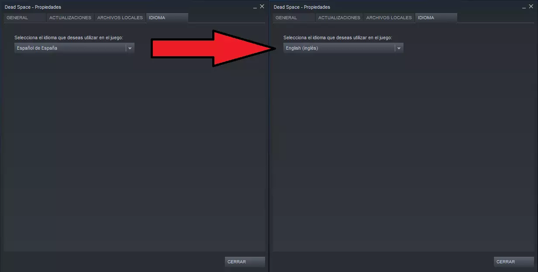Minimize the right Dead Space Properties window
The image size is (538, 272).
pos(524,7)
